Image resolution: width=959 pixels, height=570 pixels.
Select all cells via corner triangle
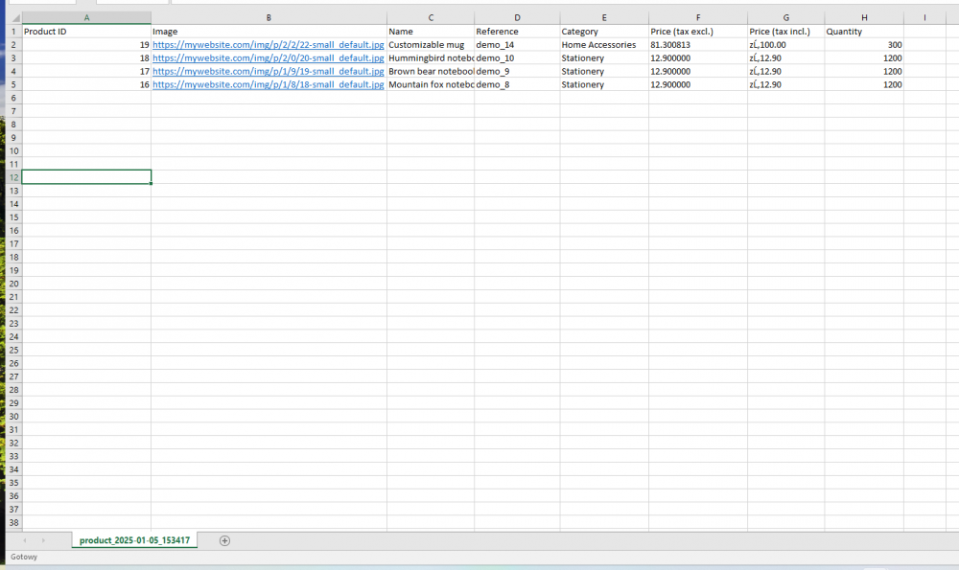[14, 17]
